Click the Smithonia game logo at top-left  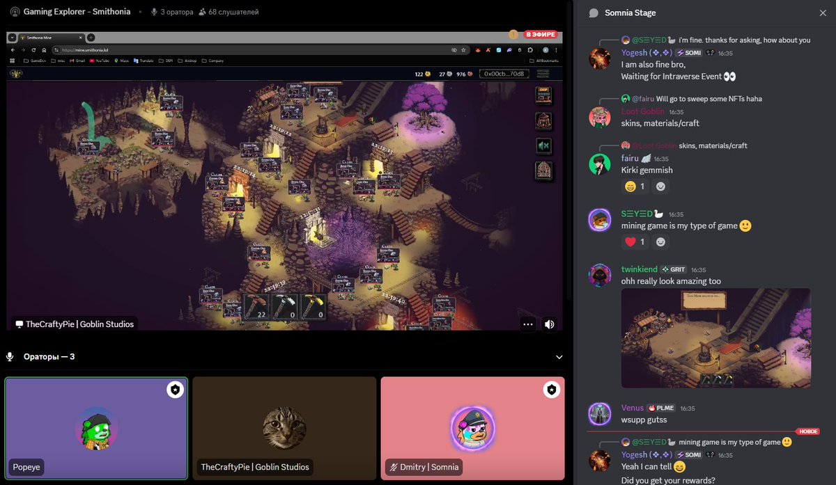coord(15,73)
